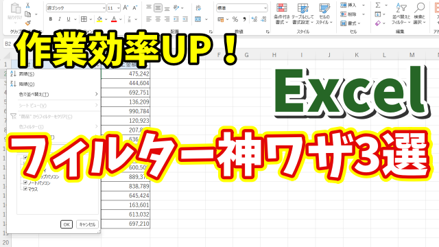Screen dimensions: 439x247
Task: Open the font color dropdown arrow
Action: pyautogui.click(x=121, y=19)
